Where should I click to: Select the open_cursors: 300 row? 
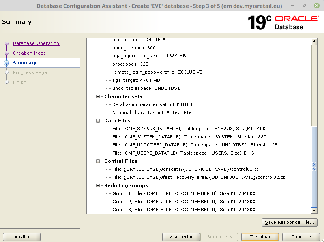point(134,48)
